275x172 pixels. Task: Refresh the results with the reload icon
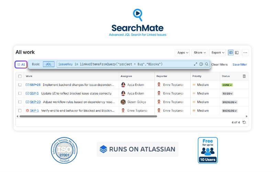point(244,122)
